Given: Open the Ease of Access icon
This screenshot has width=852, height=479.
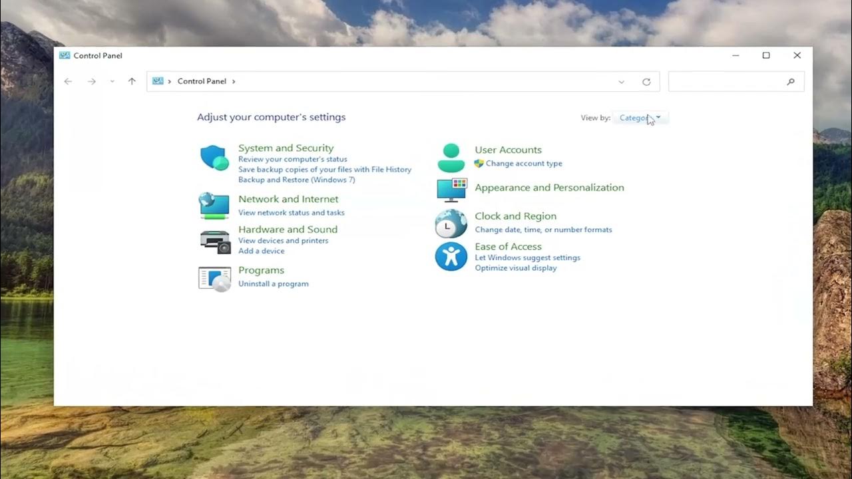Looking at the screenshot, I should (x=451, y=256).
